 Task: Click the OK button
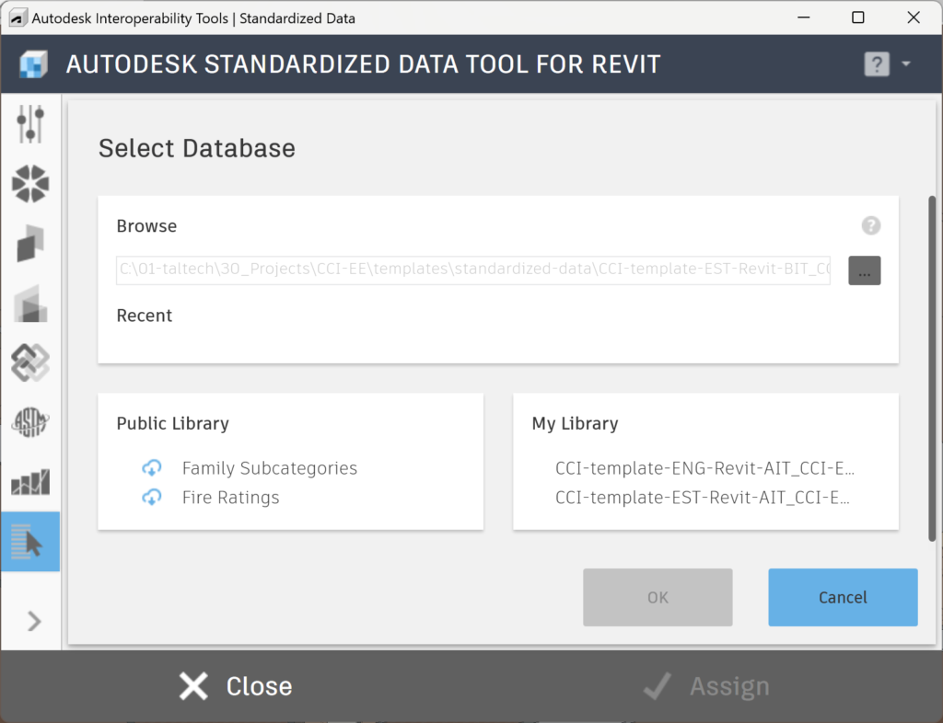click(658, 598)
